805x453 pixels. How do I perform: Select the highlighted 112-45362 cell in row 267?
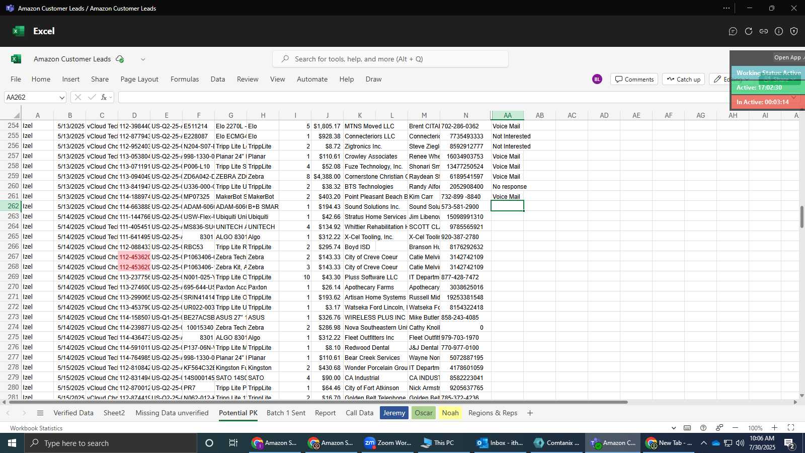[134, 257]
